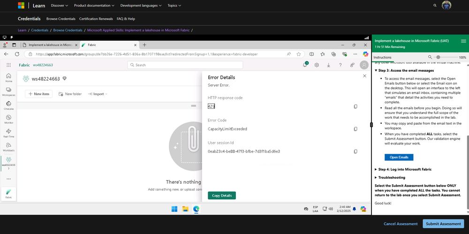Viewport: 469px width, 234px height.
Task: Open Edge Copilot icon
Action: pos(365,54)
